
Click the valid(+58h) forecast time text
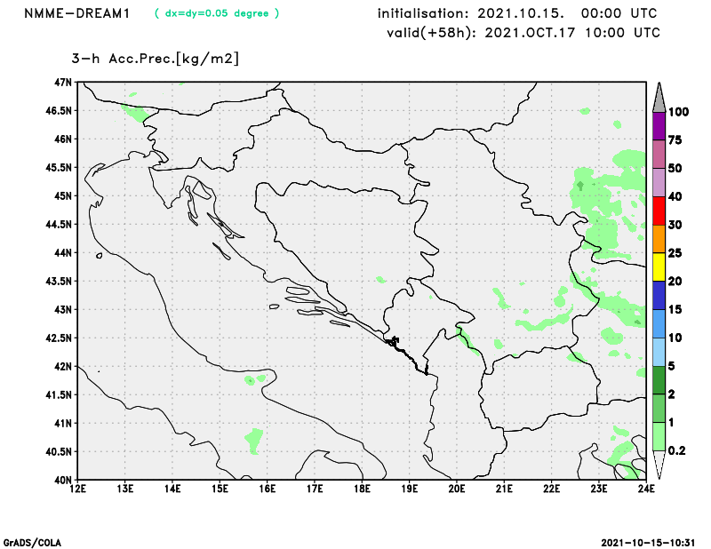[x=523, y=33]
